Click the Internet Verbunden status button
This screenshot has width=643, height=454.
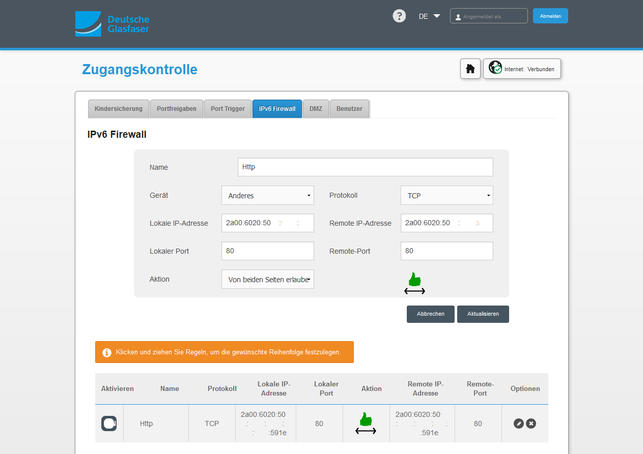(x=522, y=69)
